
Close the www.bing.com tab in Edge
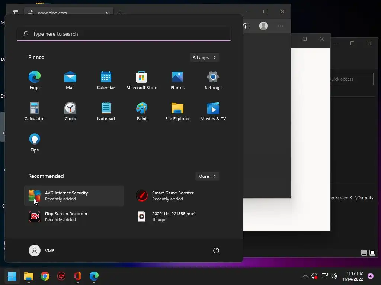point(107,13)
